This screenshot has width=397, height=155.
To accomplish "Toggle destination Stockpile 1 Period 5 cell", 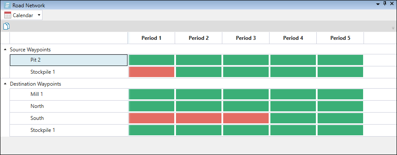I will point(340,130).
